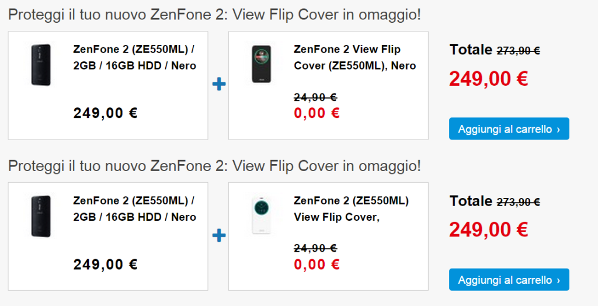Add the black cover bundle to cart
The height and width of the screenshot is (306, 598).
click(509, 129)
